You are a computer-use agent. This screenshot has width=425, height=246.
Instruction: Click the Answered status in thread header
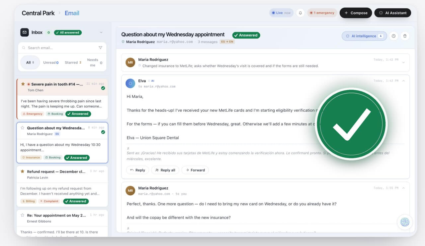click(246, 35)
